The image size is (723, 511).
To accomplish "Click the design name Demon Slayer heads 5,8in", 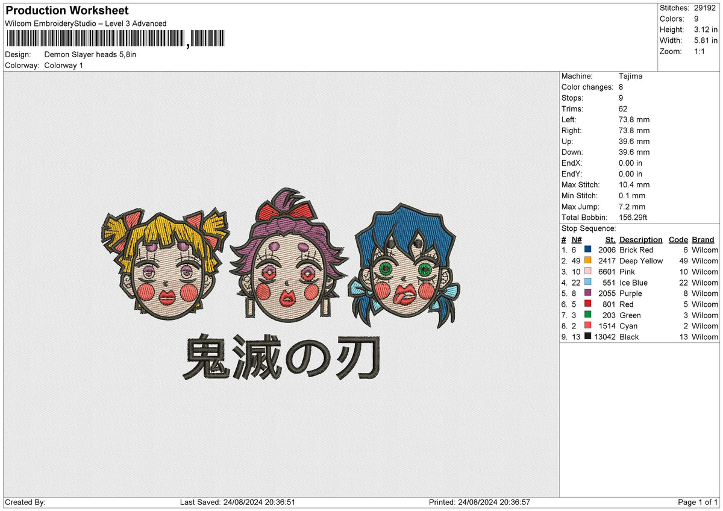I will coord(90,54).
